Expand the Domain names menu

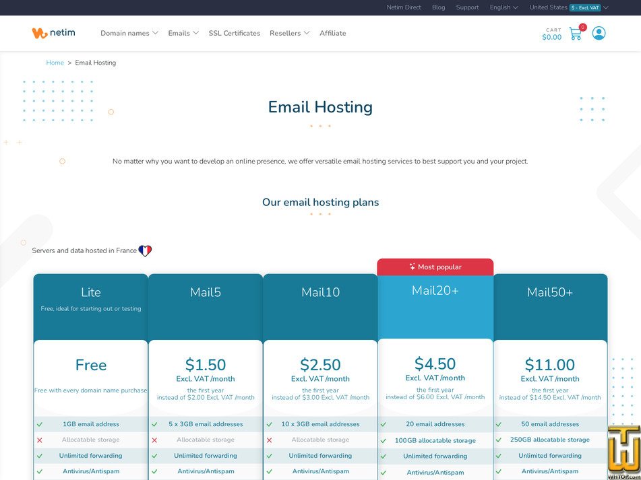pyautogui.click(x=129, y=33)
